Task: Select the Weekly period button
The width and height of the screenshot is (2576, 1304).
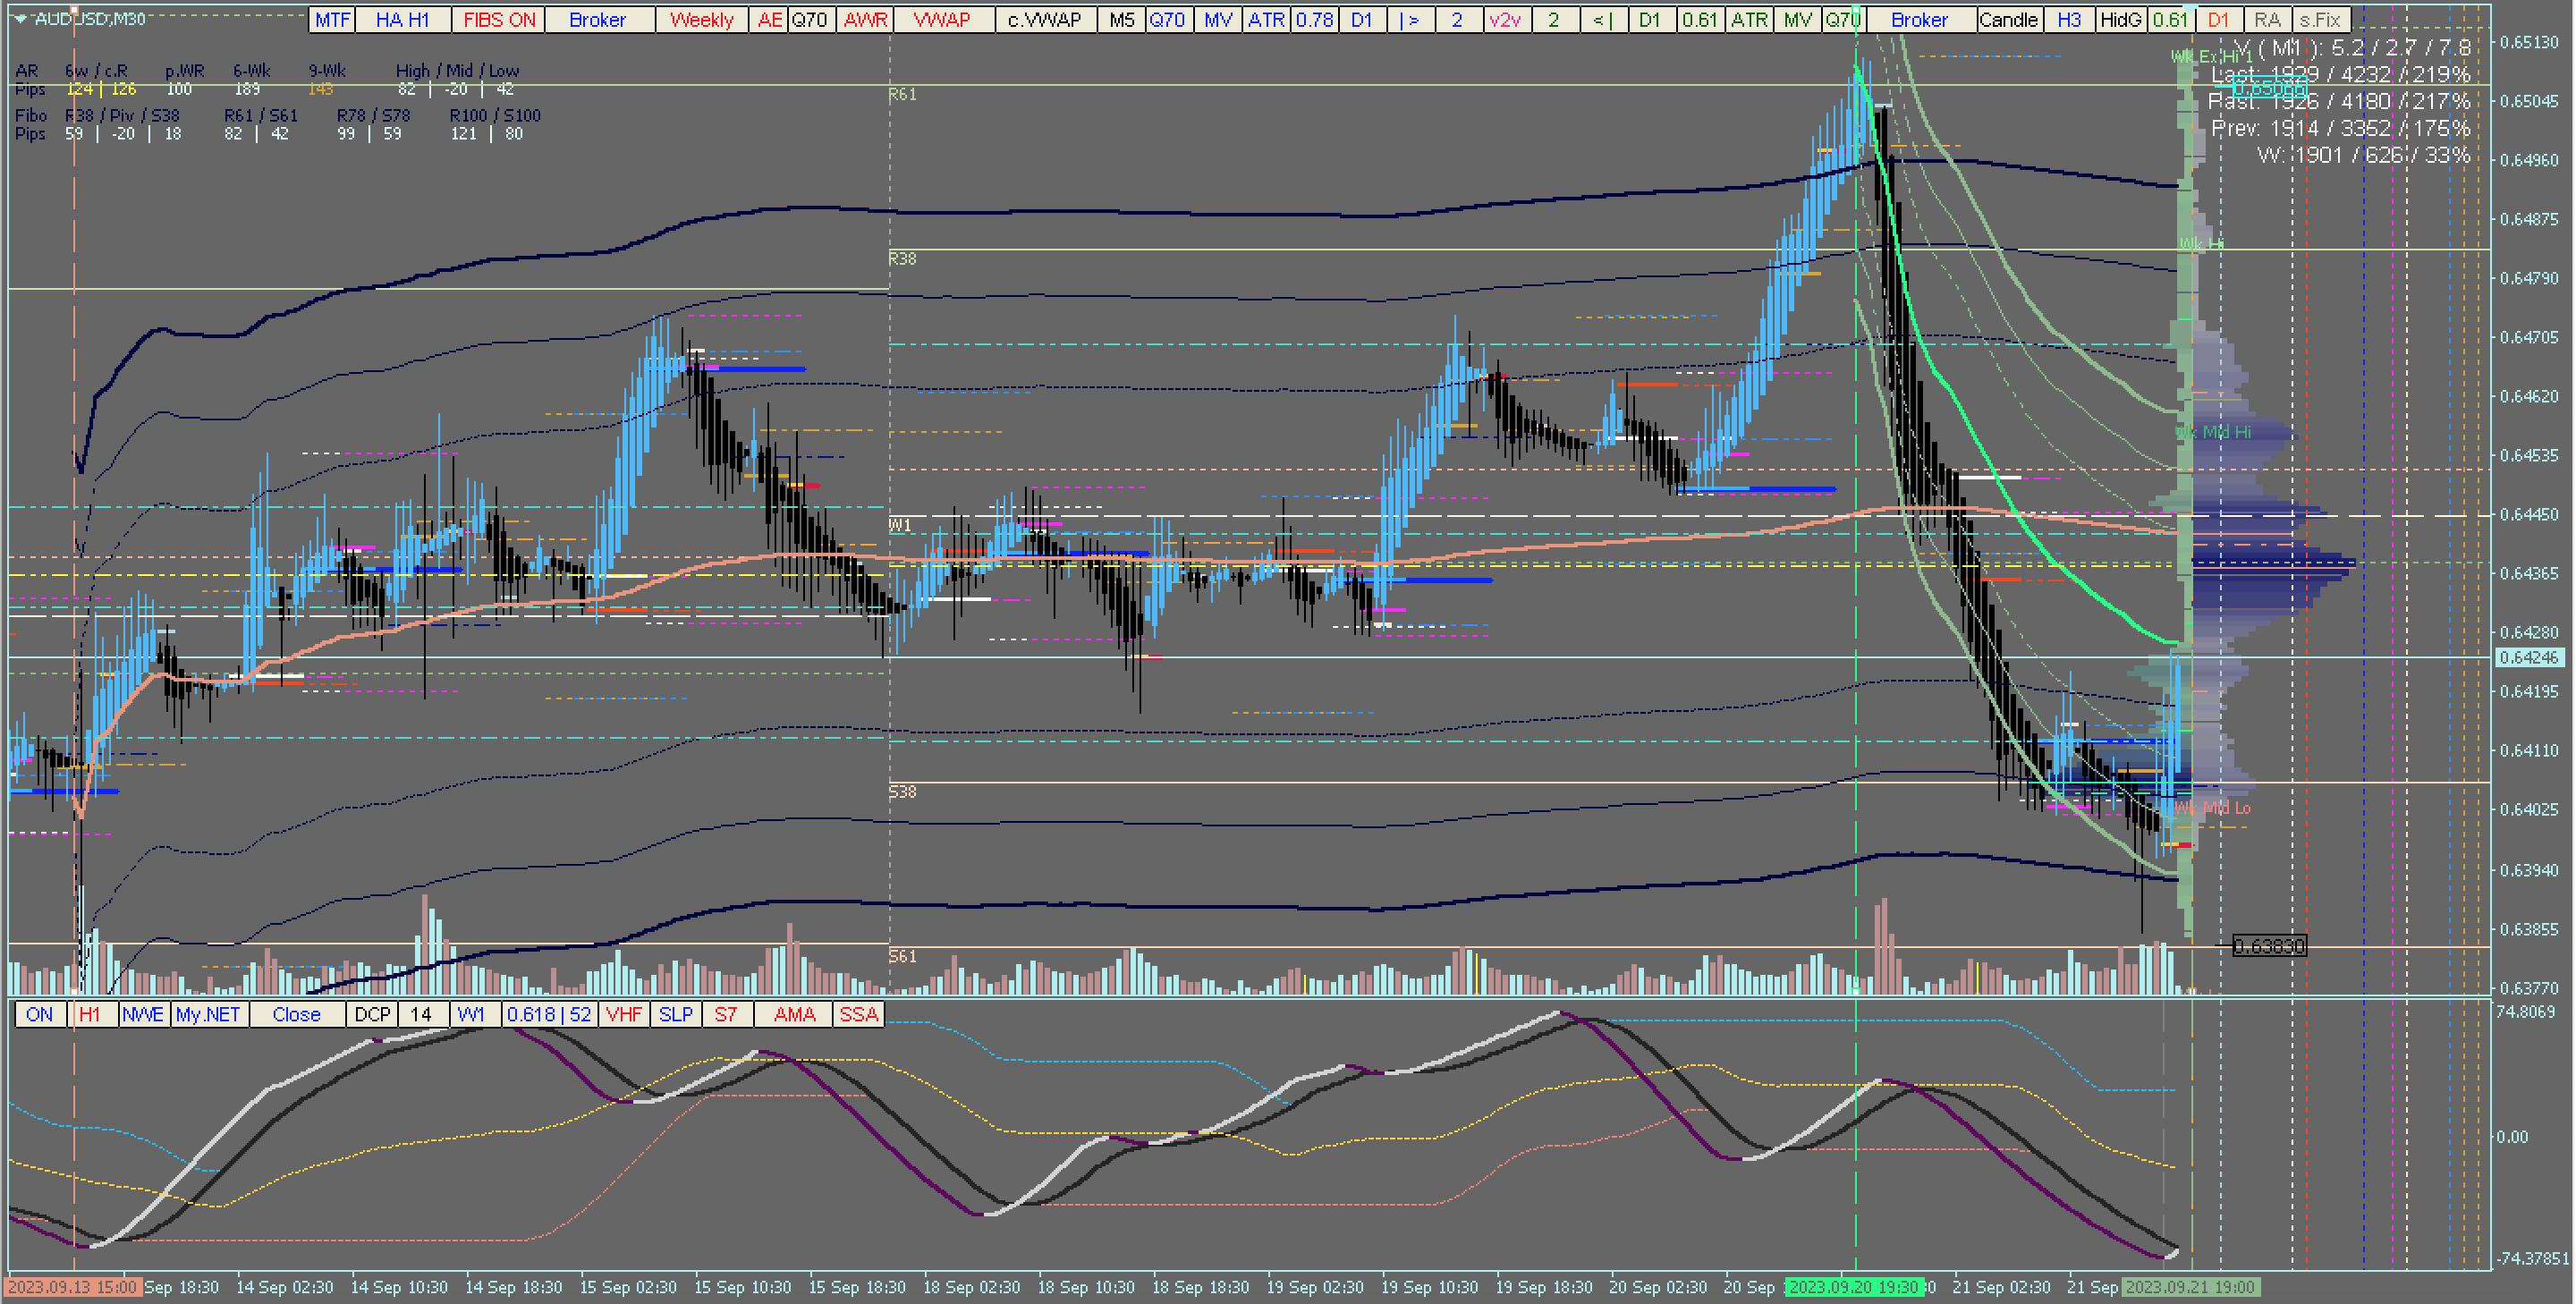Action: [701, 20]
